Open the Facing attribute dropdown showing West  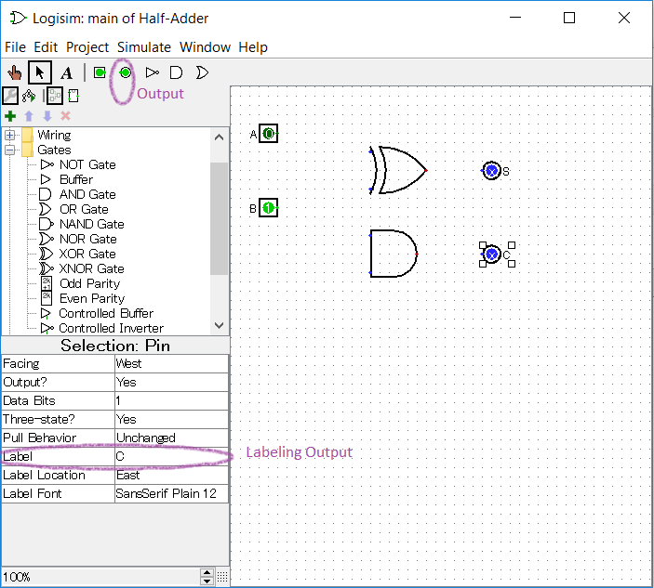point(170,363)
